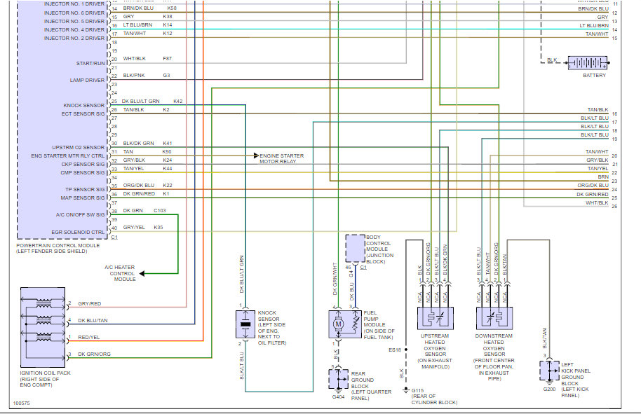The height and width of the screenshot is (414, 641).
Task: Click the 'BATTERY' label
Action: [595, 76]
